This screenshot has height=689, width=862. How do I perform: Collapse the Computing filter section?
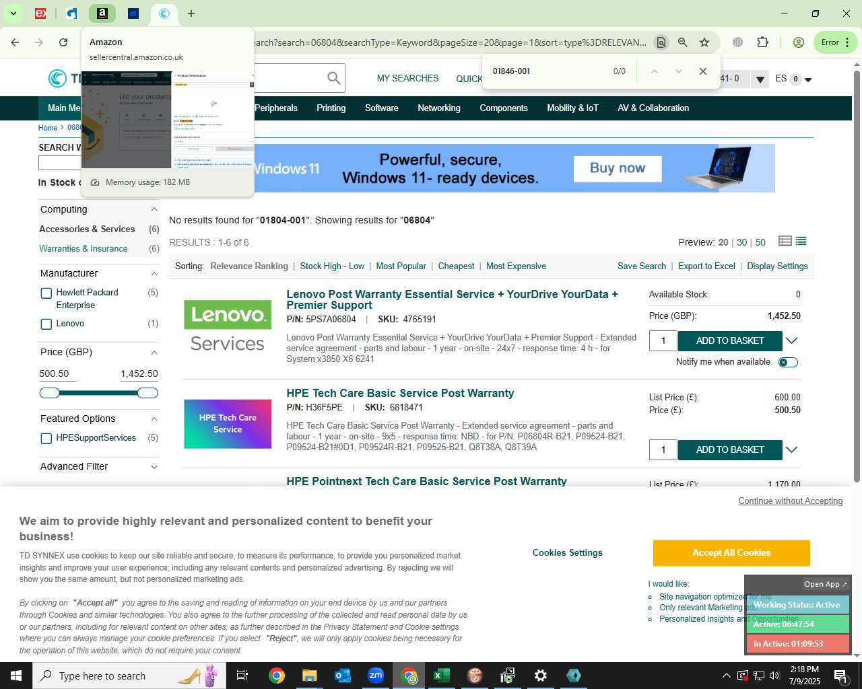[154, 210]
